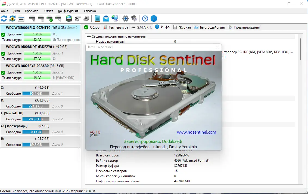The height and width of the screenshot is (194, 308).
Task: Open the scheduled disk test icon with clock
Action: click(x=41, y=19)
